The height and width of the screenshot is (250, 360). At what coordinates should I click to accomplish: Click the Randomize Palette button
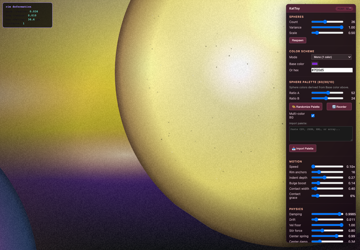pyautogui.click(x=305, y=107)
